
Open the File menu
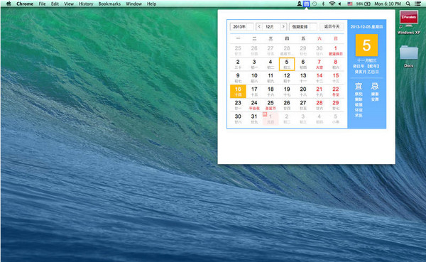tap(42, 4)
